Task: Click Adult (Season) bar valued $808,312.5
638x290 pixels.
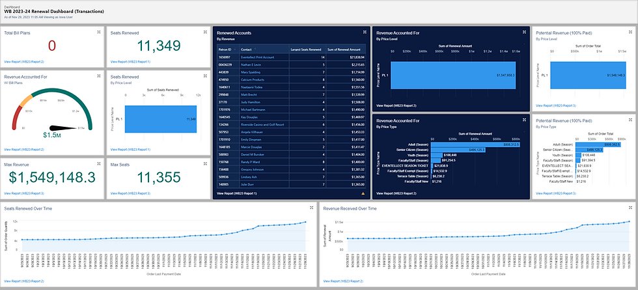Action: click(x=476, y=144)
